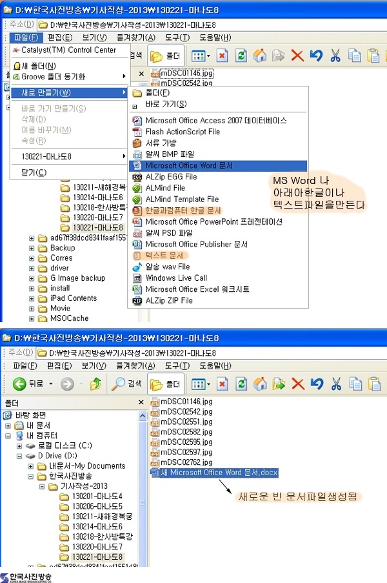387x583 pixels.
Task: Expand the iPad Contents folder node
Action: [32, 298]
